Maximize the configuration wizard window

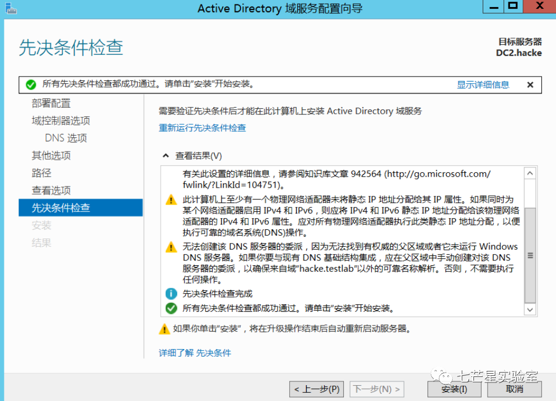pyautogui.click(x=513, y=7)
